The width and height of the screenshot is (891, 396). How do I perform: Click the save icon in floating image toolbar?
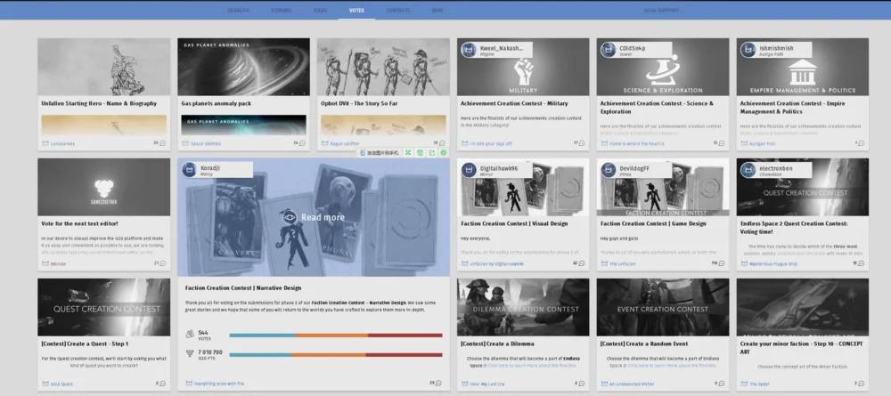pyautogui.click(x=420, y=152)
